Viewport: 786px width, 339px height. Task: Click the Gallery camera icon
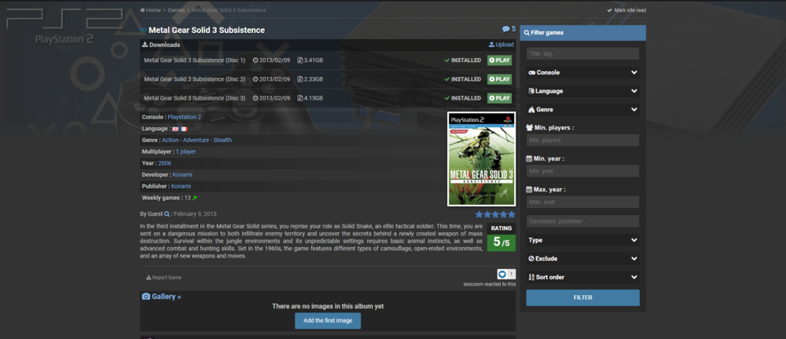[145, 297]
